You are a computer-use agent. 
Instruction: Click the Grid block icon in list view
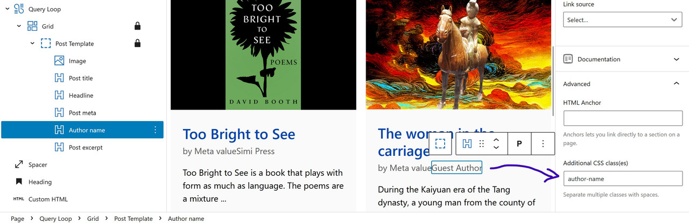point(32,26)
